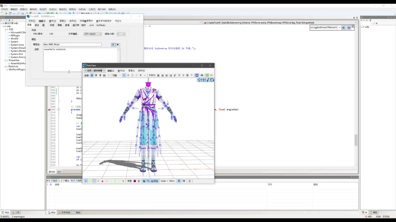396x222 pixels.
Task: Open the 文字编码 UTF-16(LE) encoding dropdown
Action: [x=92, y=34]
